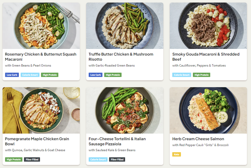
Task: Open the Truffle Butter Chicken & Mushroom Risotto title
Action: click(x=121, y=57)
